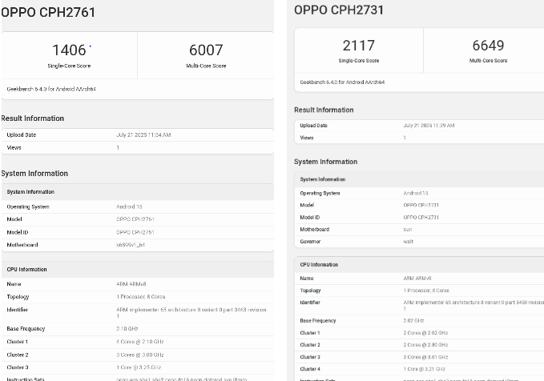Click the Operating System value on CPH2731 page
Image resolution: width=544 pixels, height=381 pixels.
(x=416, y=193)
